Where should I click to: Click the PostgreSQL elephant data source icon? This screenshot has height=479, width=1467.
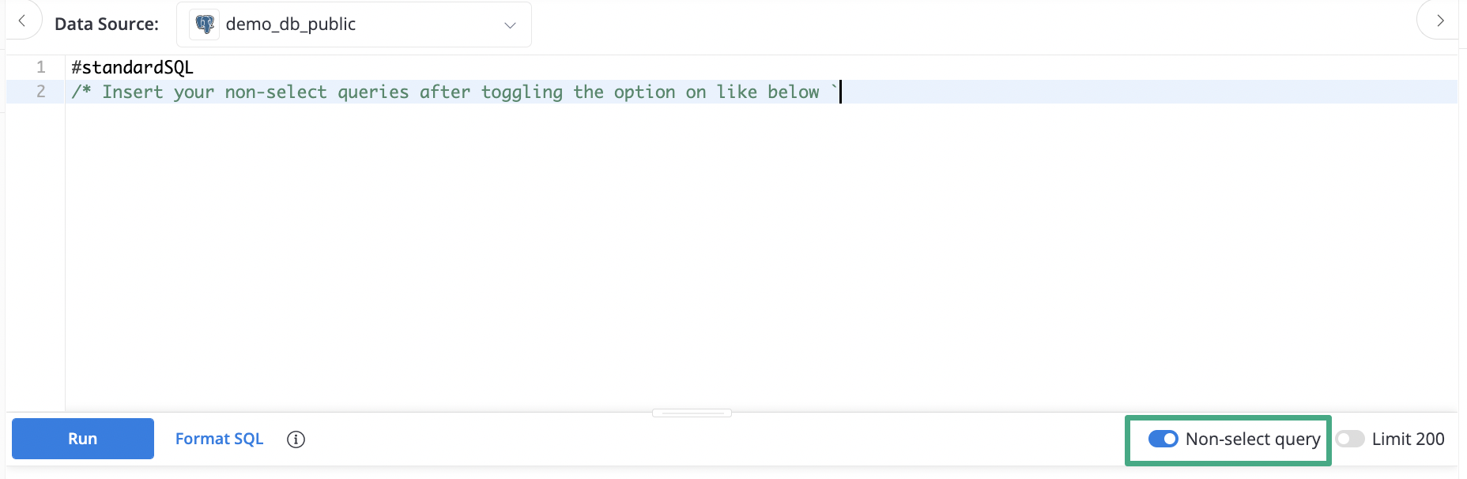[205, 25]
